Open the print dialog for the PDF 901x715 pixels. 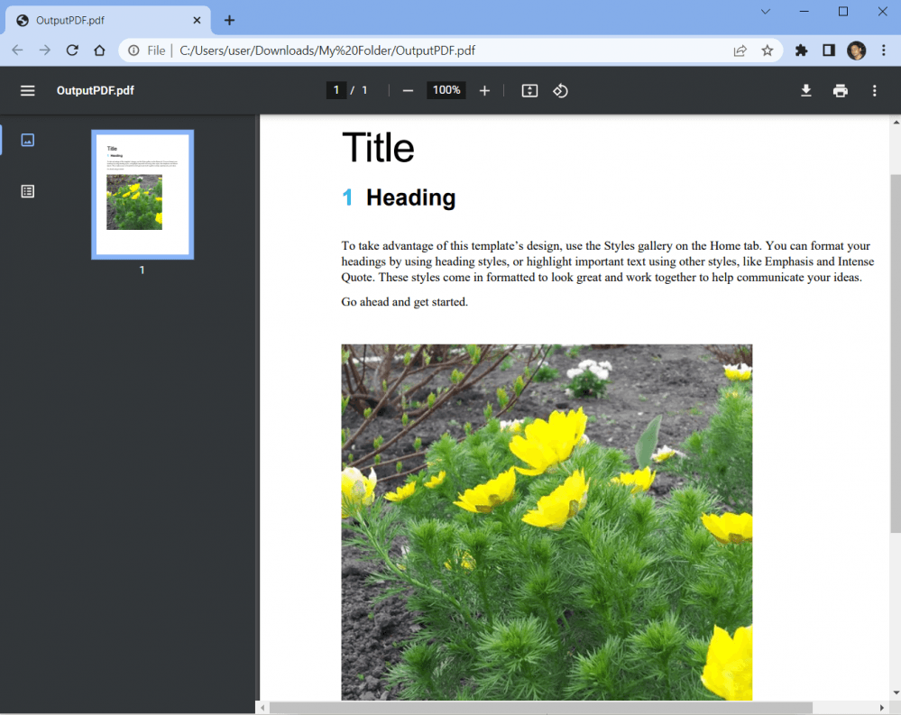(840, 90)
